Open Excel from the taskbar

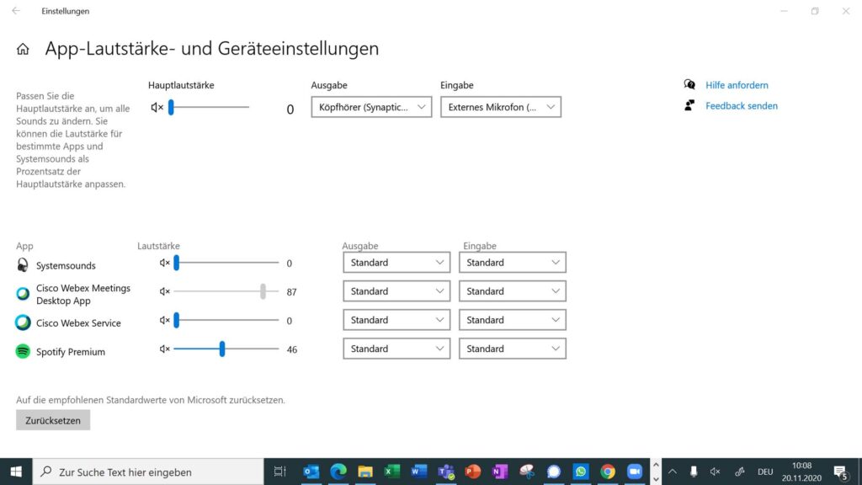coord(392,472)
